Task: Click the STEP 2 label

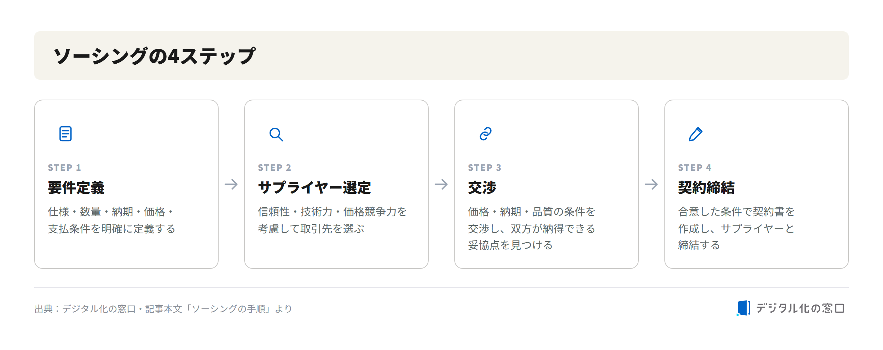Action: (x=275, y=168)
